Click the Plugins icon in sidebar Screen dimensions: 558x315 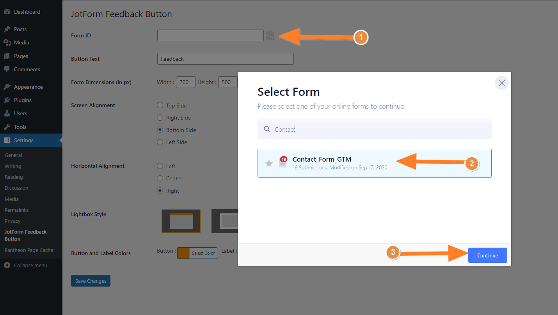pyautogui.click(x=7, y=100)
